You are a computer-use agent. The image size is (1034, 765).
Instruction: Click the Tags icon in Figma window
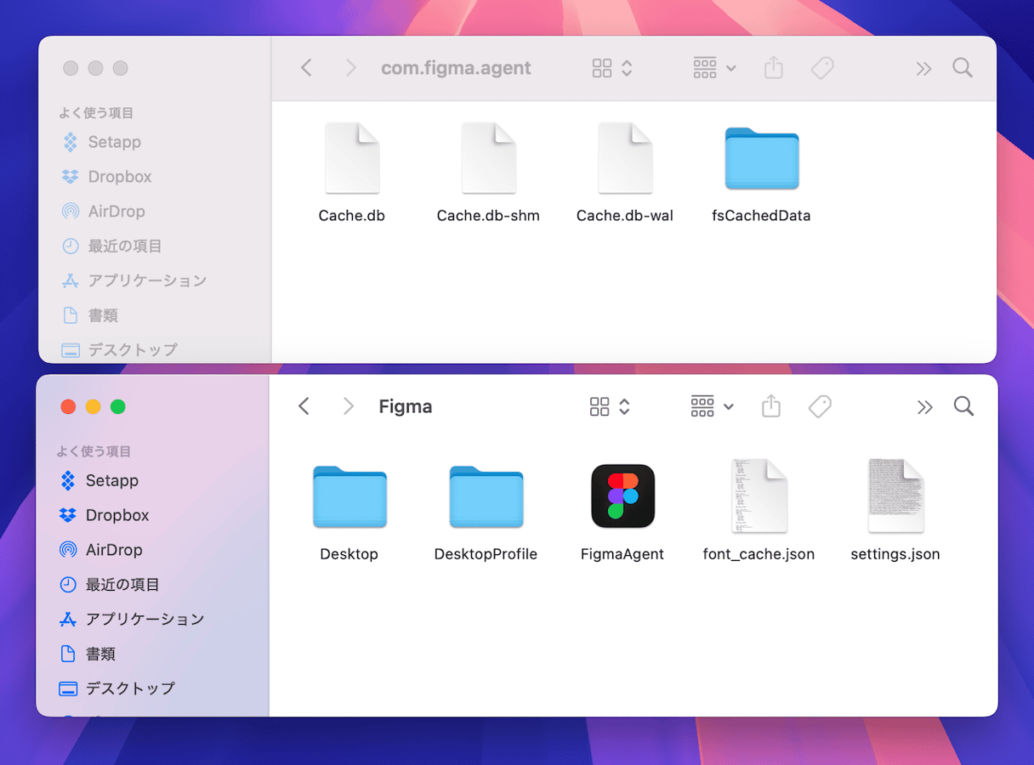click(x=820, y=407)
